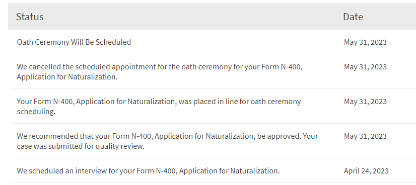Select the 'Oath Ceremony Will Be Scheduled' status

pyautogui.click(x=74, y=42)
